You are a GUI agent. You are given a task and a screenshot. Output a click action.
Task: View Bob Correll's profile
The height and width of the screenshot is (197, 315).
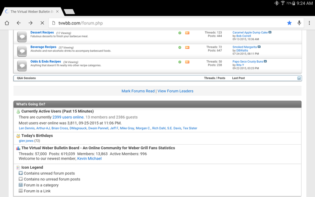tap(243, 36)
